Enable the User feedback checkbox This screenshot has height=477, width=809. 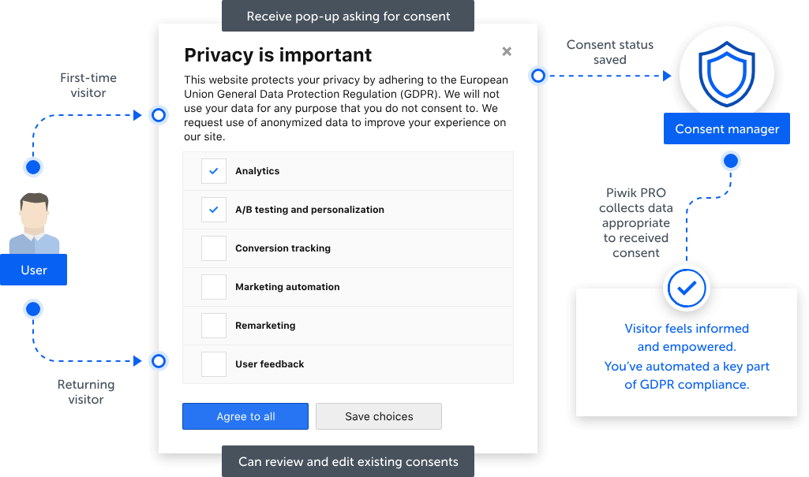pos(214,364)
